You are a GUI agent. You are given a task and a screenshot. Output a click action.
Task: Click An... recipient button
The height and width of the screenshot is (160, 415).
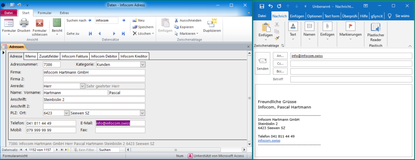click(280, 56)
